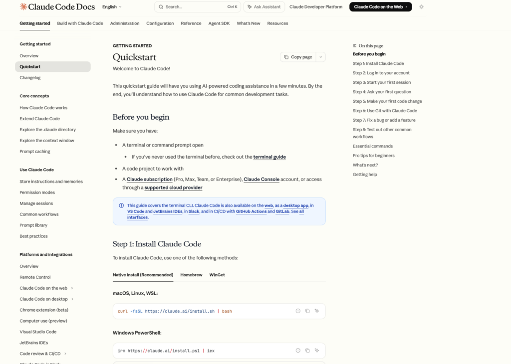Click the info icon in the curl command block
Screen dimensions: 511x364
click(x=298, y=311)
